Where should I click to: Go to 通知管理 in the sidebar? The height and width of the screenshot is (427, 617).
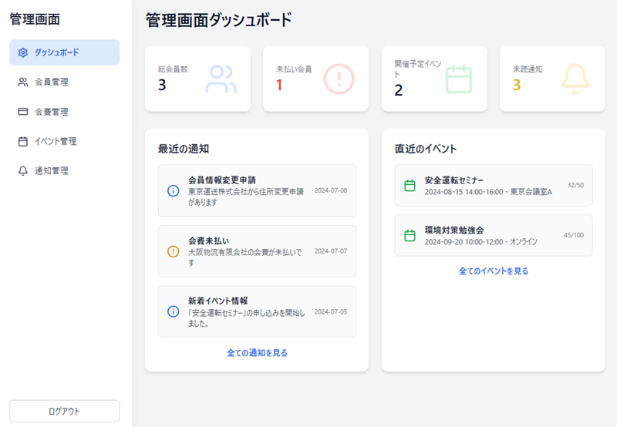pos(65,170)
